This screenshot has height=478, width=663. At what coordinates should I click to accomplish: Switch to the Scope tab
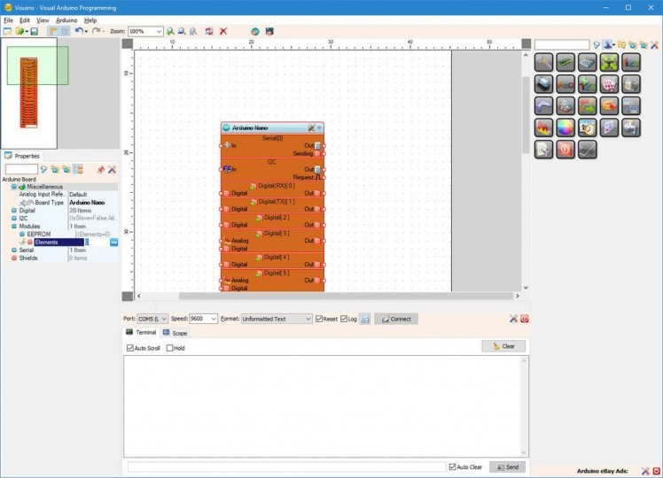(175, 333)
